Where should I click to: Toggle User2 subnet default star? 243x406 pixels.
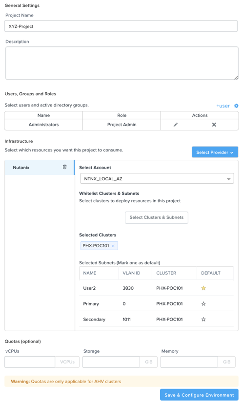(x=203, y=288)
